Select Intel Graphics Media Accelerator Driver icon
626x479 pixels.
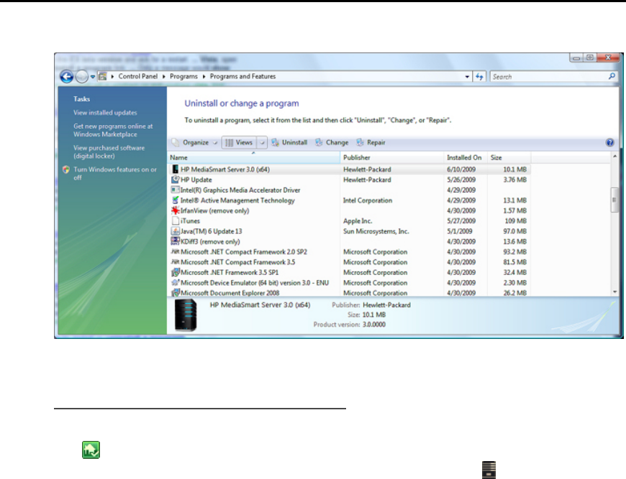tap(175, 190)
